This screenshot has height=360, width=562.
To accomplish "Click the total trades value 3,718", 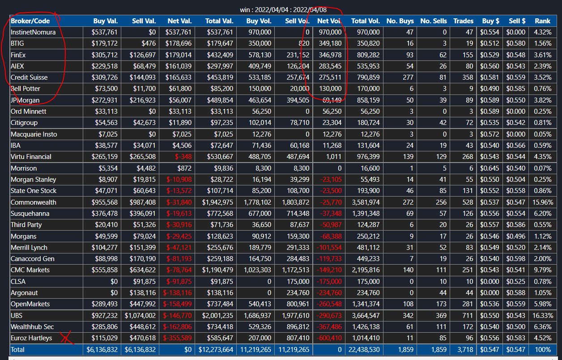I will [x=465, y=349].
